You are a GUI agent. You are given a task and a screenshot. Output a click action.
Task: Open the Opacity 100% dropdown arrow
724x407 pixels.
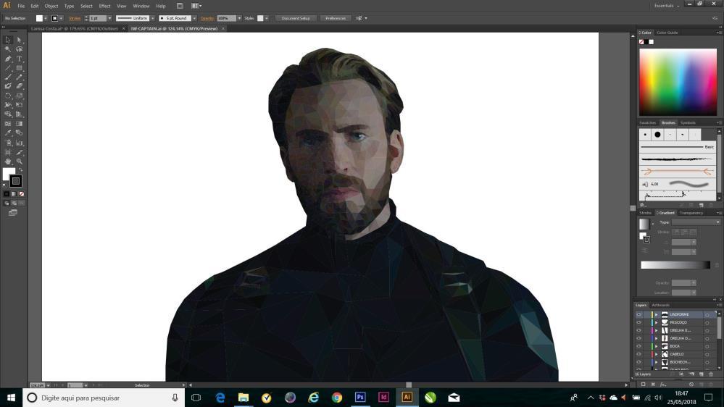click(239, 18)
